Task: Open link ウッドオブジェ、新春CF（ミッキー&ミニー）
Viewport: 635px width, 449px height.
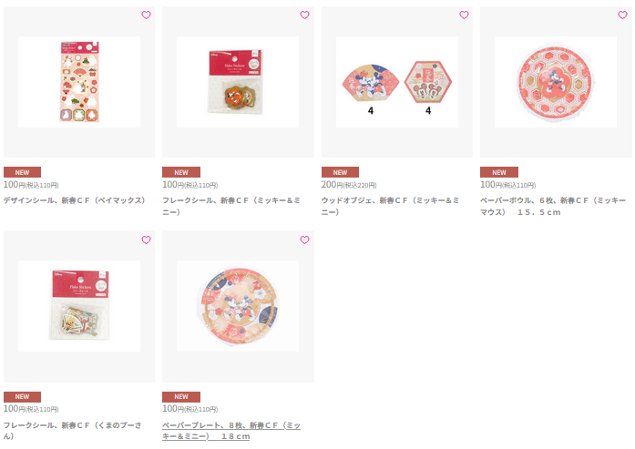Action: 390,206
